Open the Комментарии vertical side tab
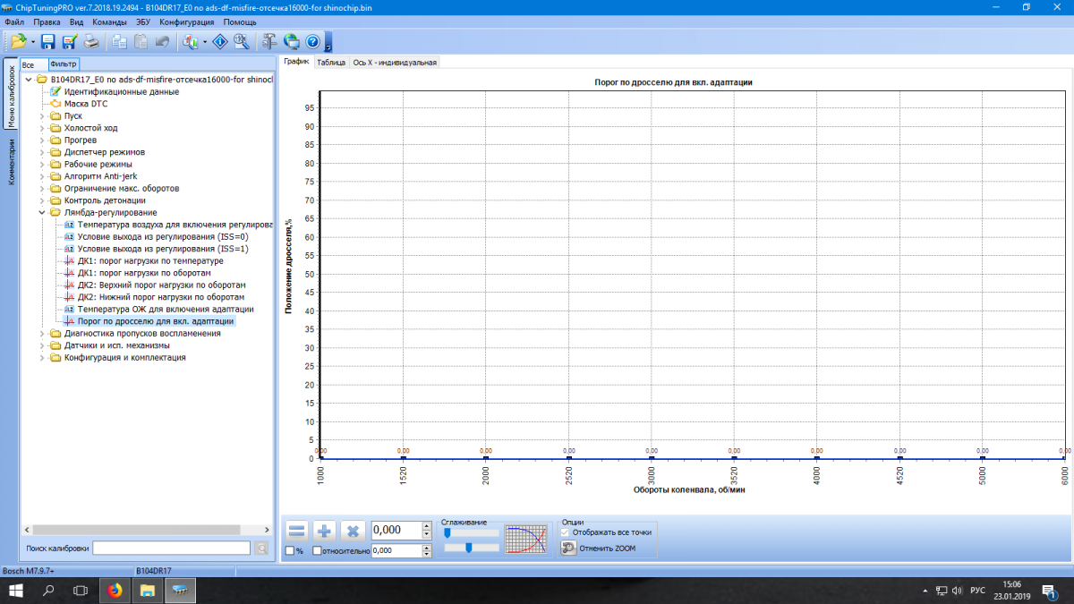The width and height of the screenshot is (1074, 604). 11,161
